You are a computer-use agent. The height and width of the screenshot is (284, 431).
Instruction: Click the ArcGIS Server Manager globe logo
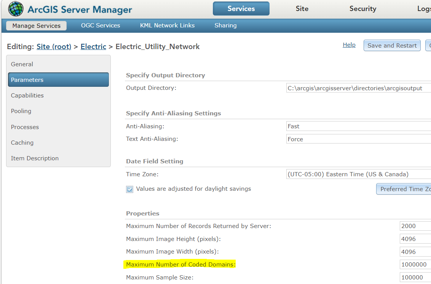tap(16, 8)
